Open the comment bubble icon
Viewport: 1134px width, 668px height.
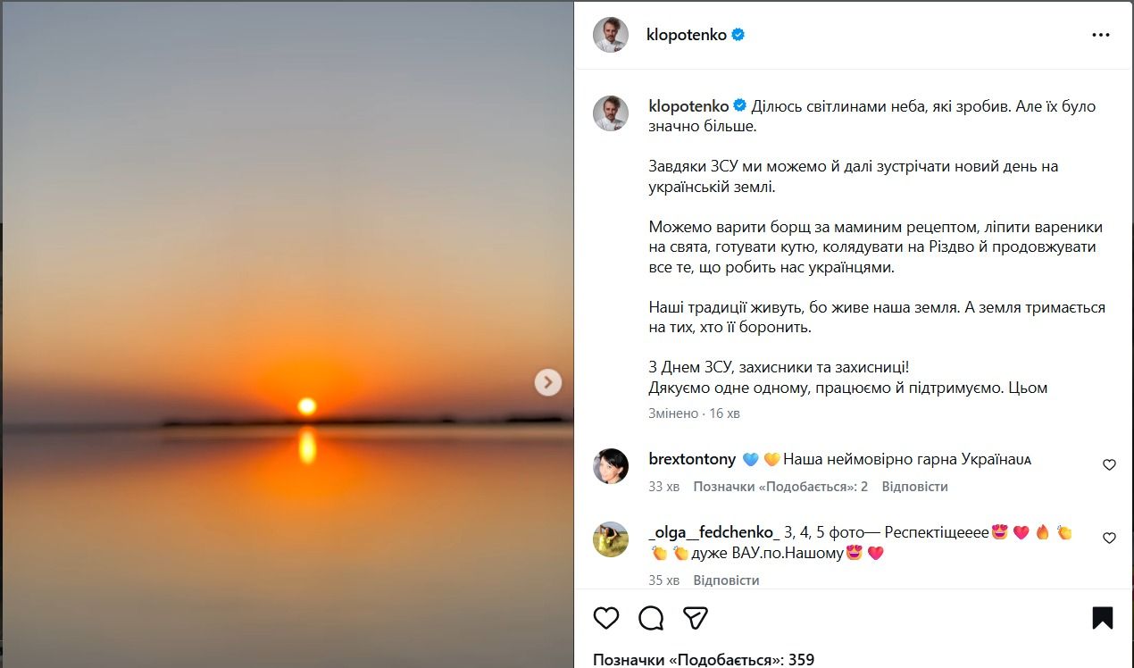point(651,618)
